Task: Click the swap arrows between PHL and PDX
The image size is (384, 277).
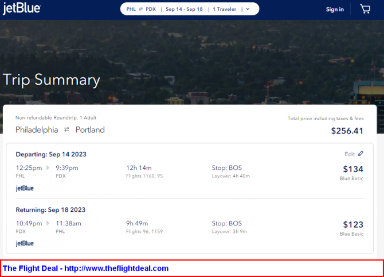Action: 141,9
